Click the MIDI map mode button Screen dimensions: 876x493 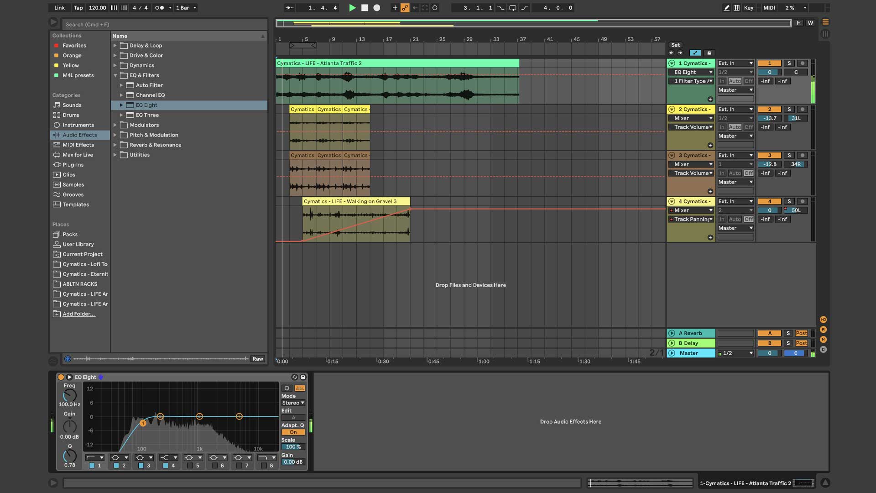[769, 8]
